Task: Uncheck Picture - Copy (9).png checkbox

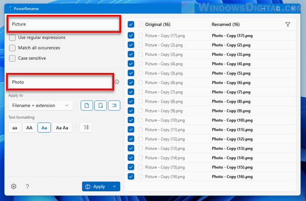Action: tap(131, 111)
